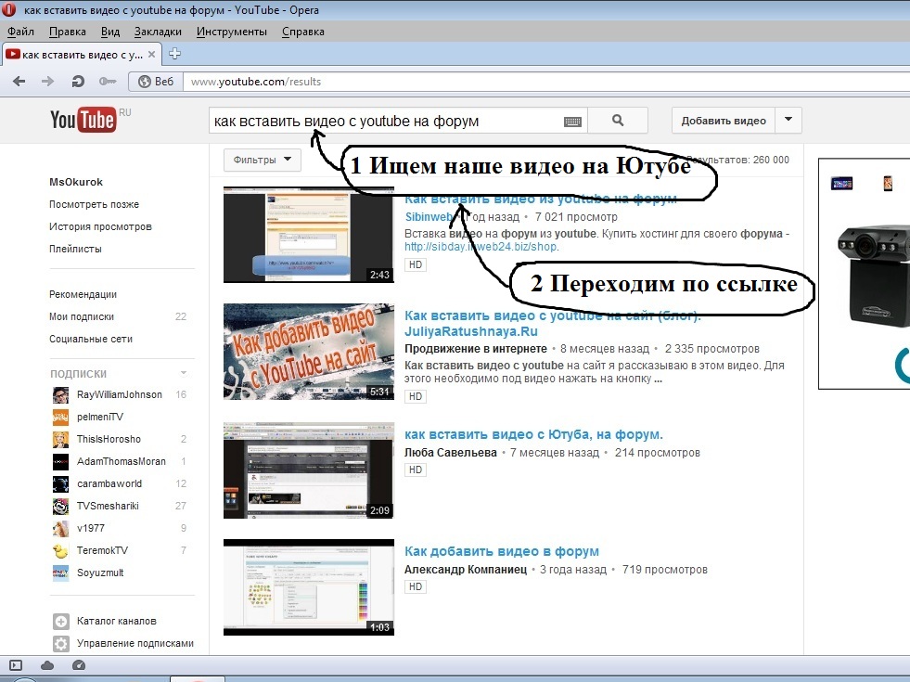This screenshot has height=682, width=910.
Task: Click the carambaworld channel avatar
Action: (x=60, y=483)
